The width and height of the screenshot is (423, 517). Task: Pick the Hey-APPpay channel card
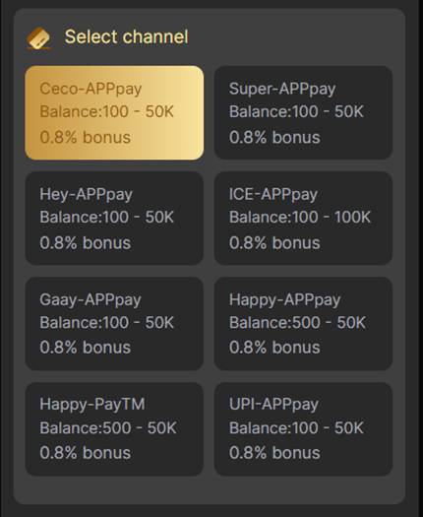114,219
